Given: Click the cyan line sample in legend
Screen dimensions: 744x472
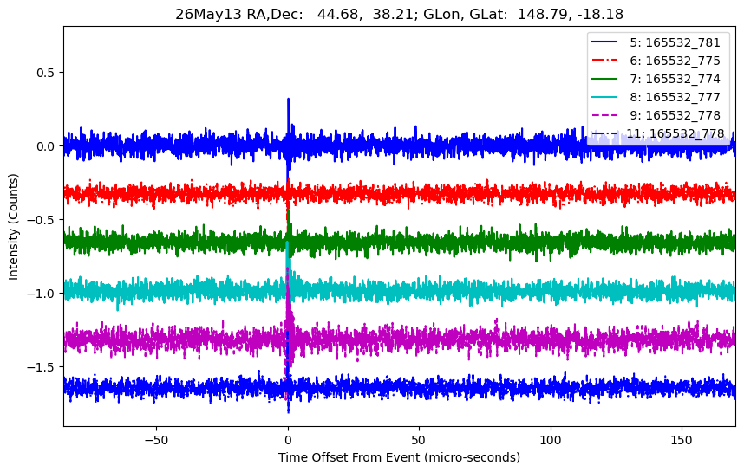Looking at the screenshot, I should [604, 97].
